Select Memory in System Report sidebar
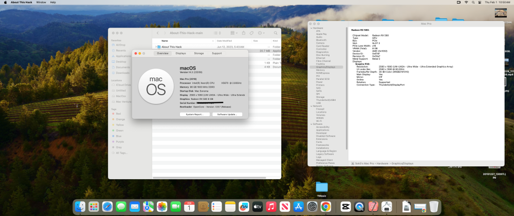Viewport: 514px width, 216px height. pos(320,70)
